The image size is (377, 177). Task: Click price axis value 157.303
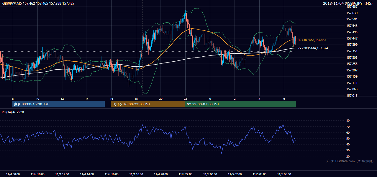coord(352,58)
